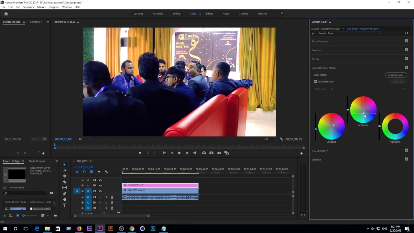Open the Media Browser tab

pos(37,161)
